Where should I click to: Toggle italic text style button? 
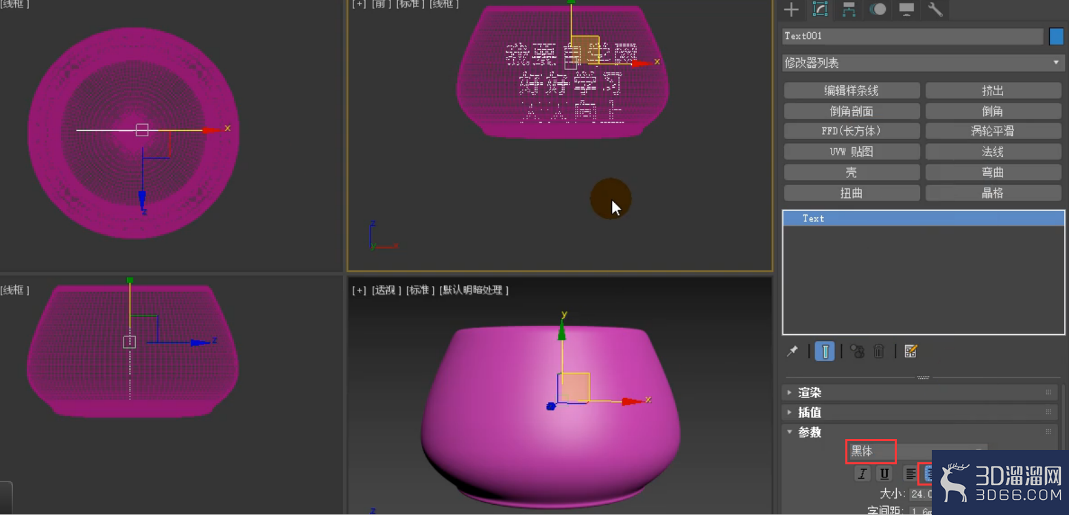point(862,473)
